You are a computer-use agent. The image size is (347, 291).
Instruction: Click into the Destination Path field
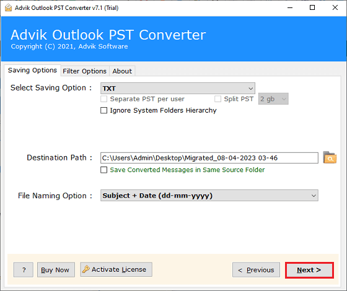(x=209, y=158)
